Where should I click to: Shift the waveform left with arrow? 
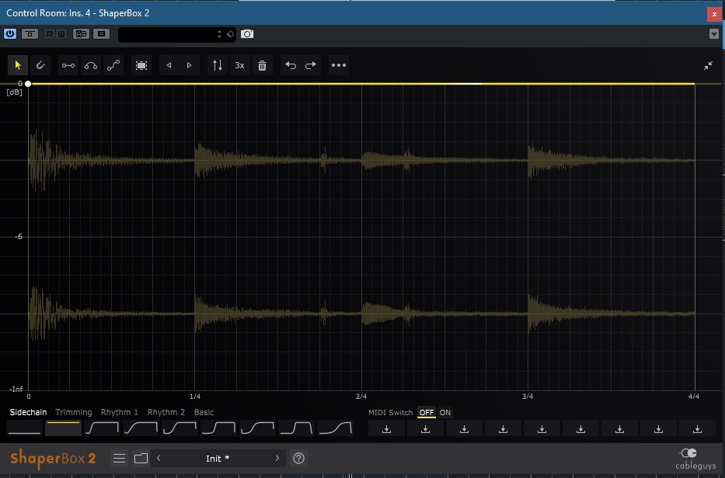point(169,66)
